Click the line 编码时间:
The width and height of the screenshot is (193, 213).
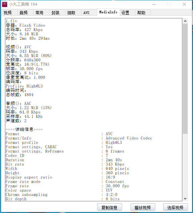point(16,90)
